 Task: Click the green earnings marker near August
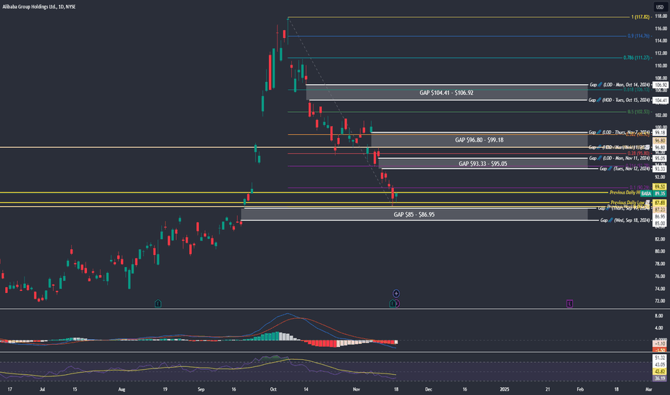158,305
